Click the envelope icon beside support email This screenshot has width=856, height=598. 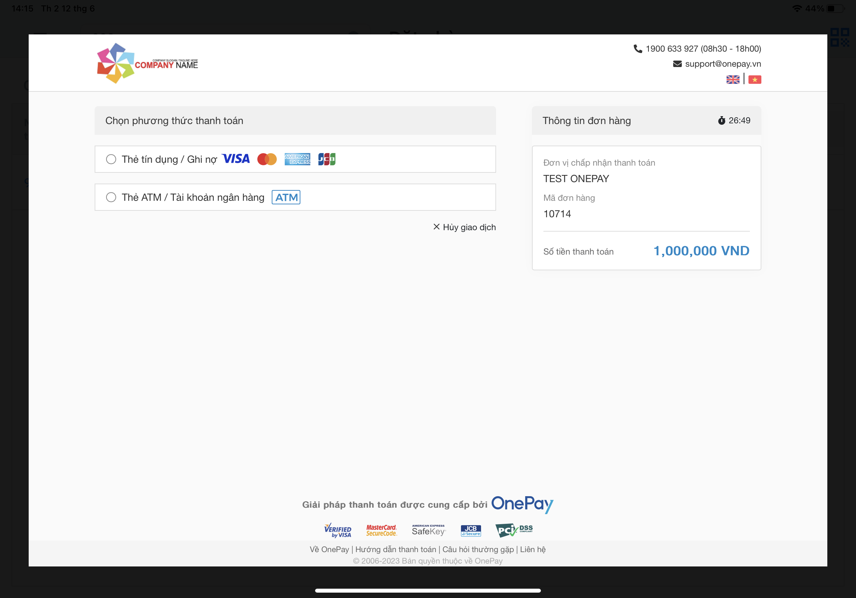pyautogui.click(x=677, y=64)
